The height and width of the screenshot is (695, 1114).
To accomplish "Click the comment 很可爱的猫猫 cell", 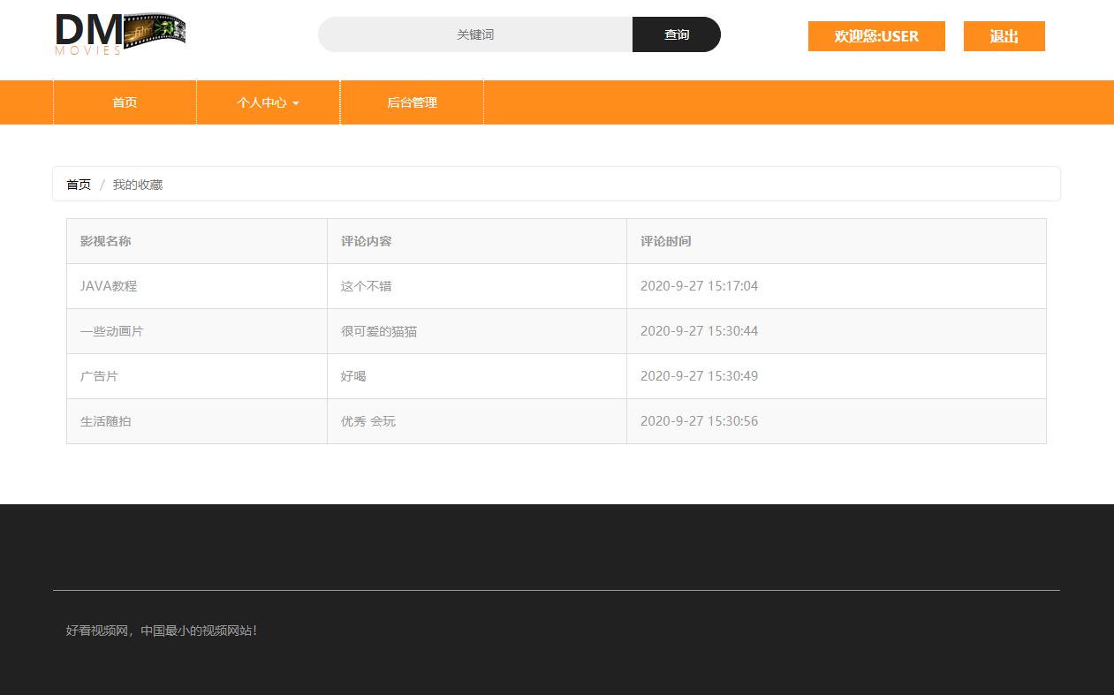I will click(379, 330).
